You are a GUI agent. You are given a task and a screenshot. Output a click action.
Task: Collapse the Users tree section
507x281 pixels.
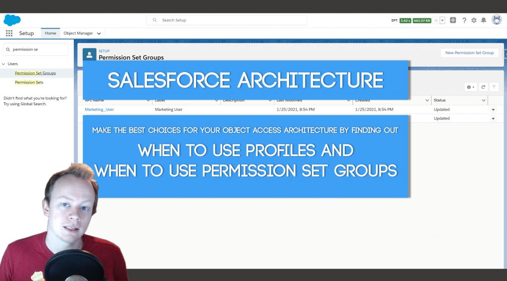[3, 64]
